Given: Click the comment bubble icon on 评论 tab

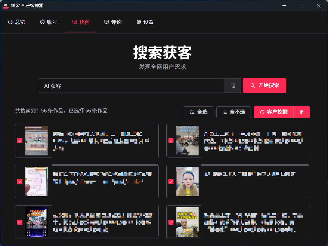Looking at the screenshot, I should coord(106,22).
